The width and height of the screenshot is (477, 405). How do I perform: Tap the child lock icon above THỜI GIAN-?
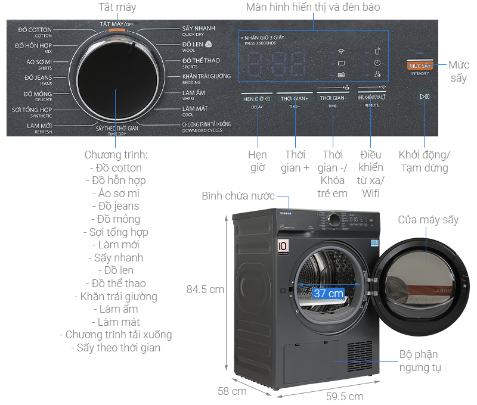tap(346, 88)
